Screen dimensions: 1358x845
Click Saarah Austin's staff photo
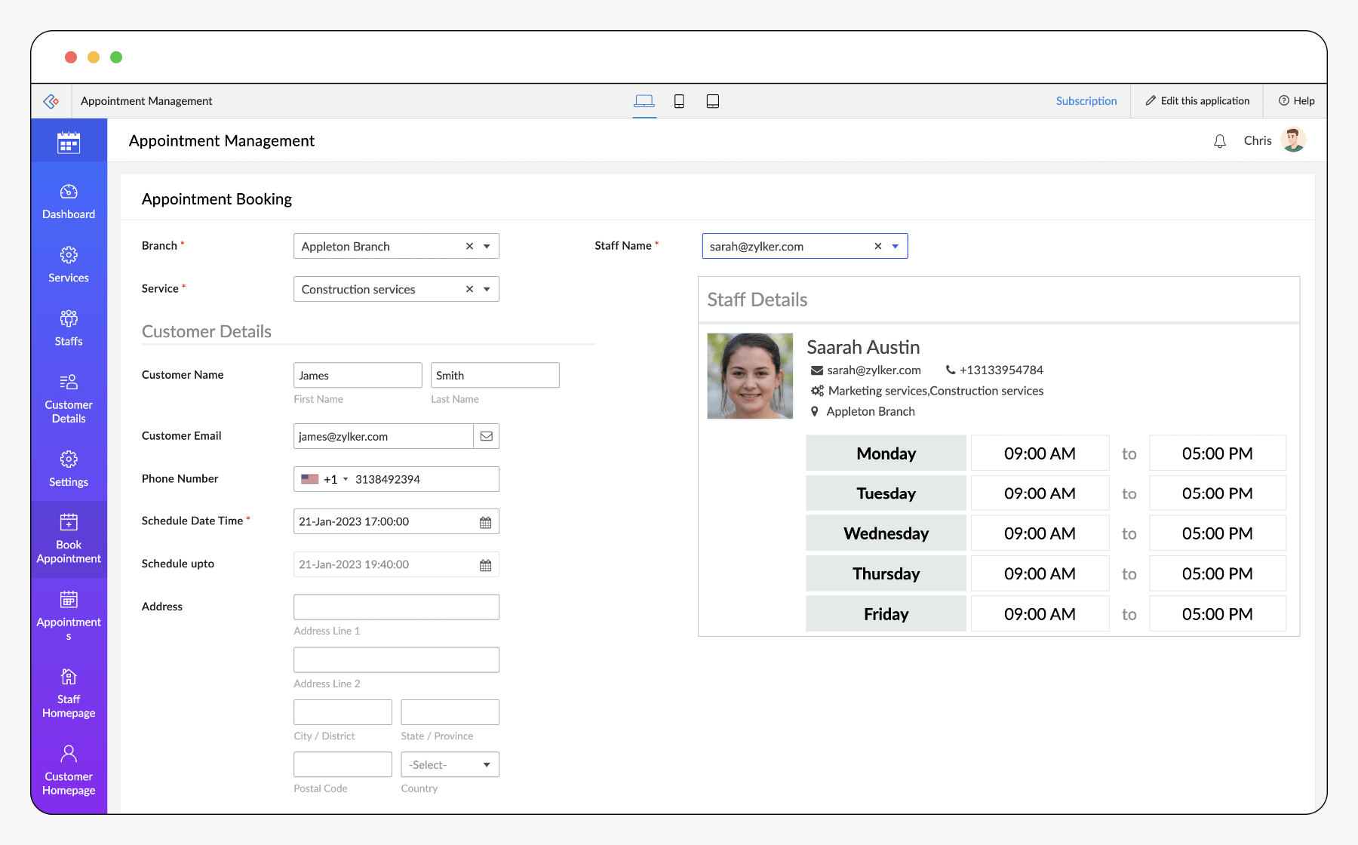[x=750, y=376]
